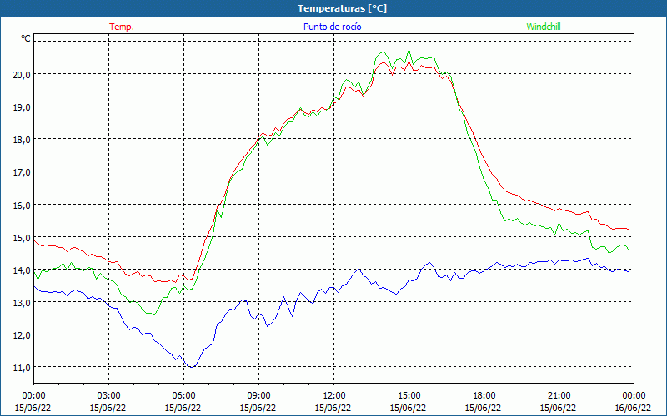Click the green Windchill legend label
Image resolution: width=667 pixels, height=416 pixels.
(x=544, y=27)
